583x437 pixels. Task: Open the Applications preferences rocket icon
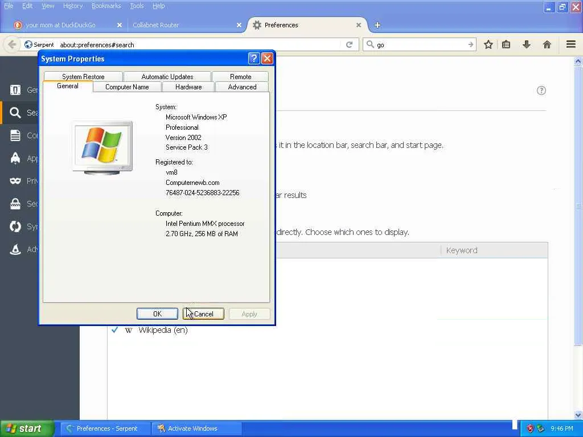click(15, 158)
